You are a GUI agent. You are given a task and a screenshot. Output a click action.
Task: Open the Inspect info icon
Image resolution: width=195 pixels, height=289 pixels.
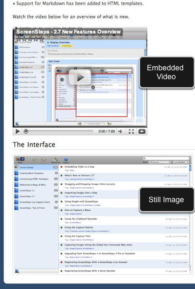point(66,160)
